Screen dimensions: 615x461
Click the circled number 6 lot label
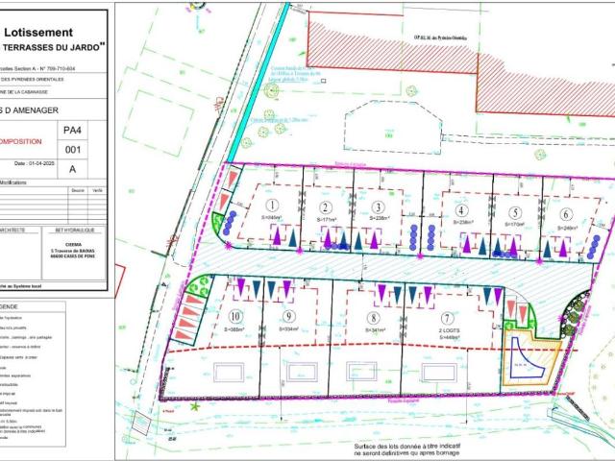[566, 214]
